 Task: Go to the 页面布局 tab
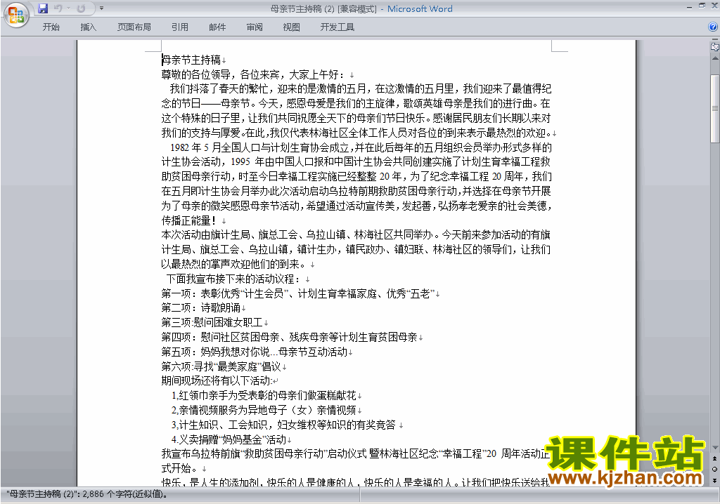pos(134,27)
